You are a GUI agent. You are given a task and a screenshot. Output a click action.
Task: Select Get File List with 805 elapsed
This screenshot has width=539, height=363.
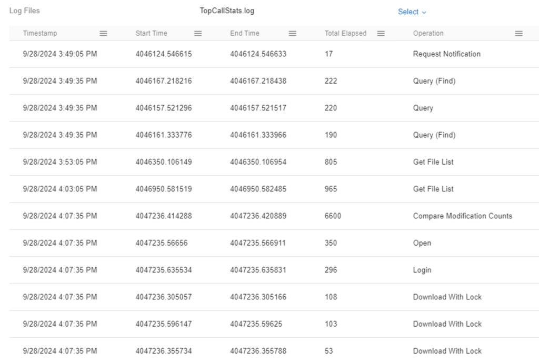click(433, 162)
